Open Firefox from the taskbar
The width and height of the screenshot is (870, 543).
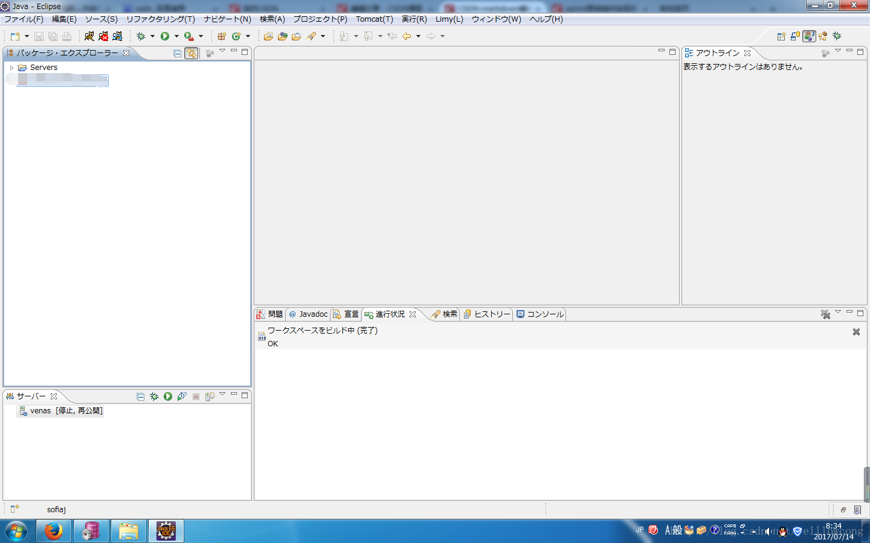pyautogui.click(x=54, y=531)
